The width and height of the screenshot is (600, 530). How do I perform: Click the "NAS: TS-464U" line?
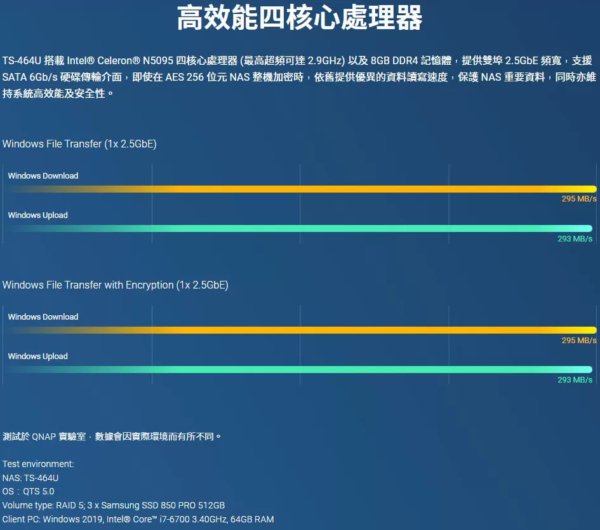point(30,478)
